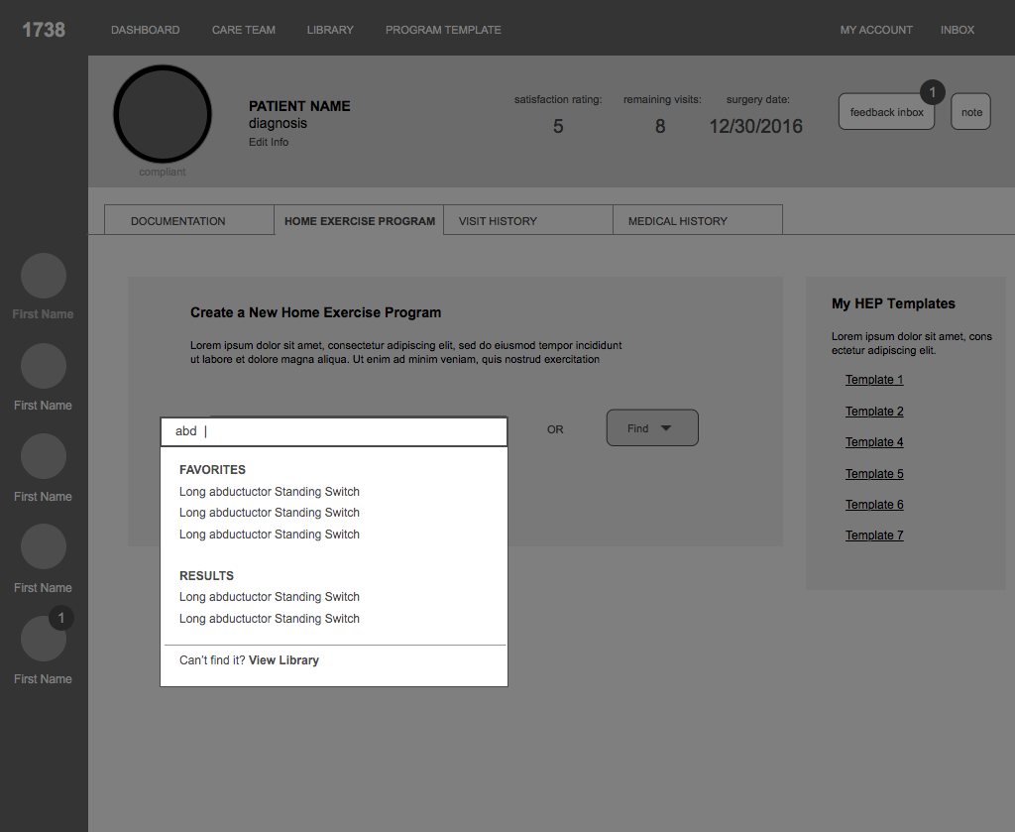Click the FAVORITES section header
Image resolution: width=1015 pixels, height=832 pixels.
click(212, 469)
